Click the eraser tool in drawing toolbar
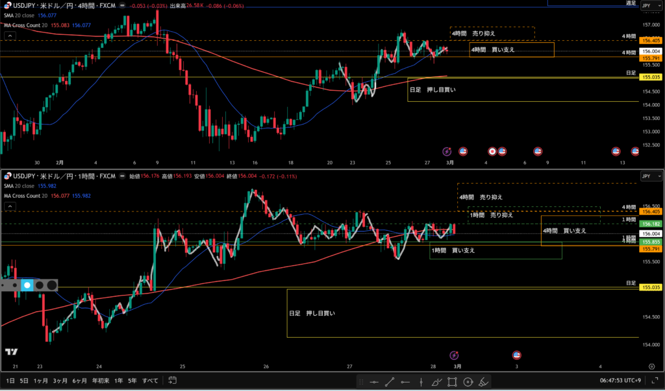 483,381
